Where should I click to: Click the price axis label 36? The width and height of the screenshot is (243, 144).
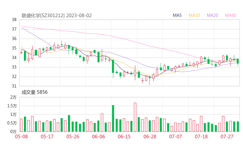coord(14,39)
